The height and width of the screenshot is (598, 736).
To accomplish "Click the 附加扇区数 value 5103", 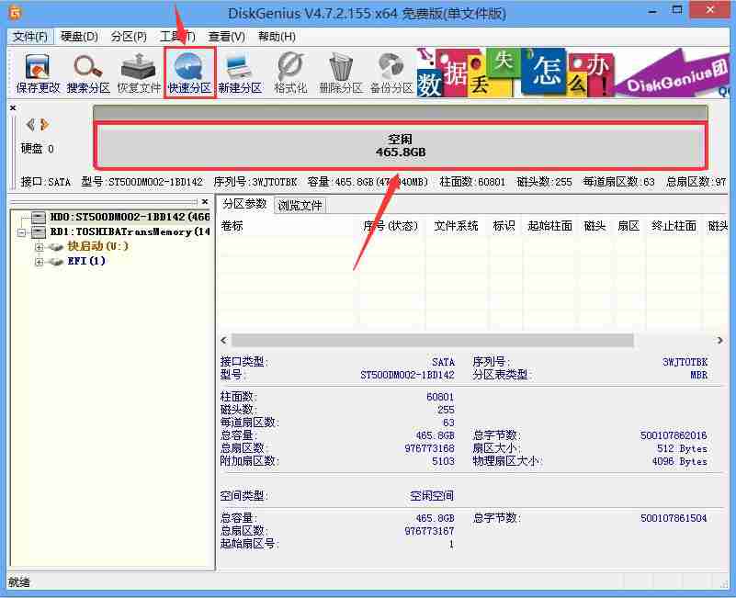I will tap(443, 461).
